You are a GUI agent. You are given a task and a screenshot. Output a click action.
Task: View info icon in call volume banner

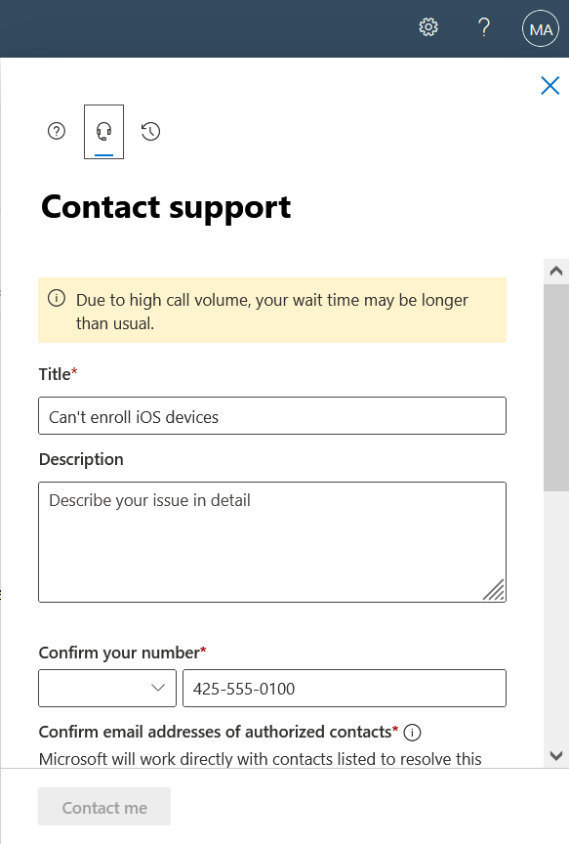[57, 298]
